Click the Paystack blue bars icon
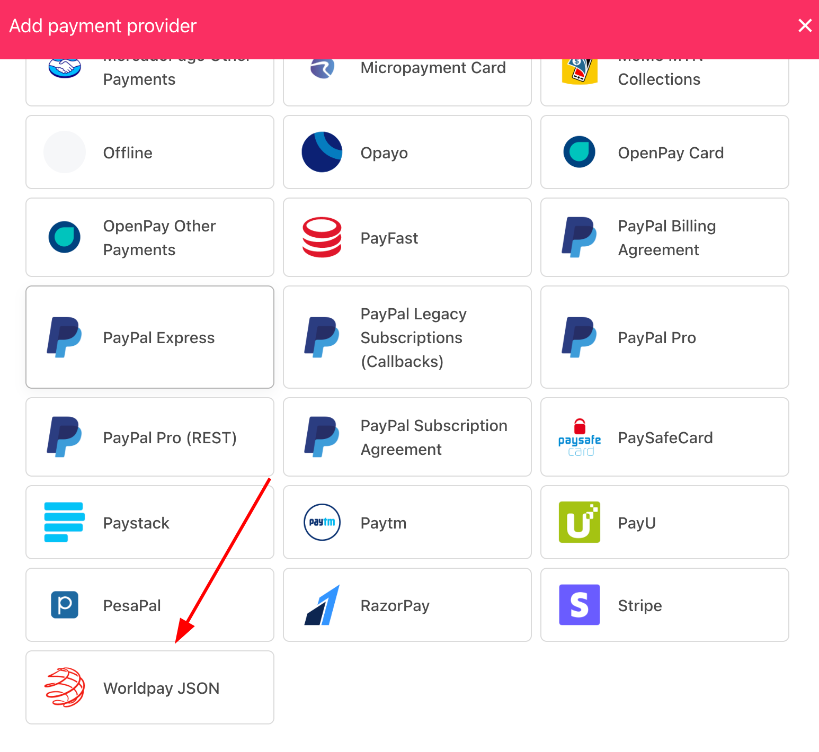 (65, 522)
